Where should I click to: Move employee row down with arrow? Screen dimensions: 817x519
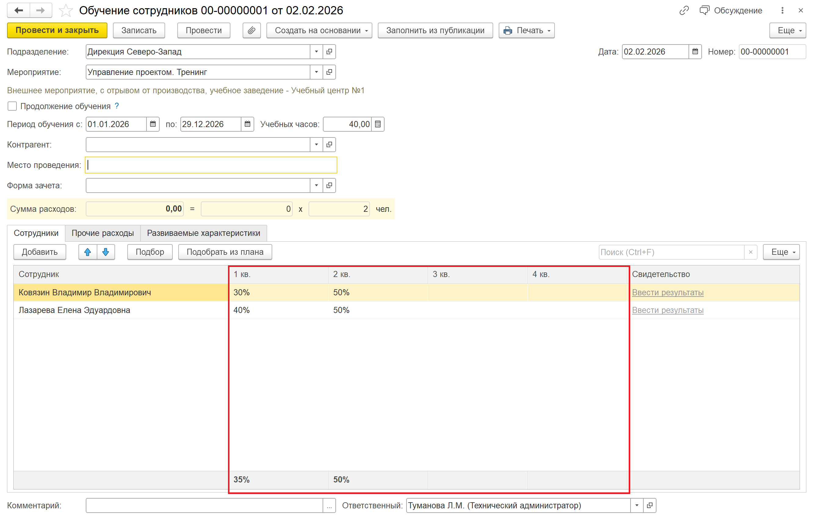pos(106,252)
